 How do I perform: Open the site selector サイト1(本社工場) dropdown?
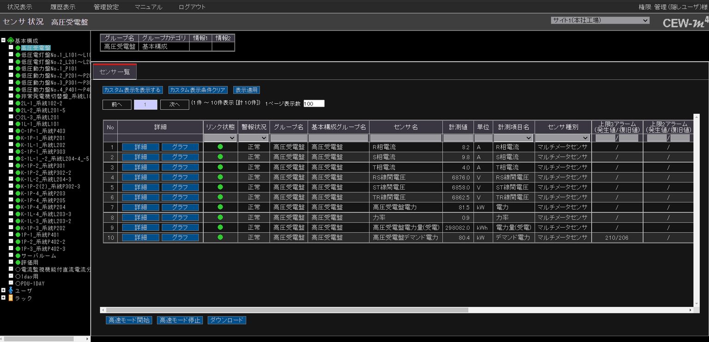(x=600, y=20)
